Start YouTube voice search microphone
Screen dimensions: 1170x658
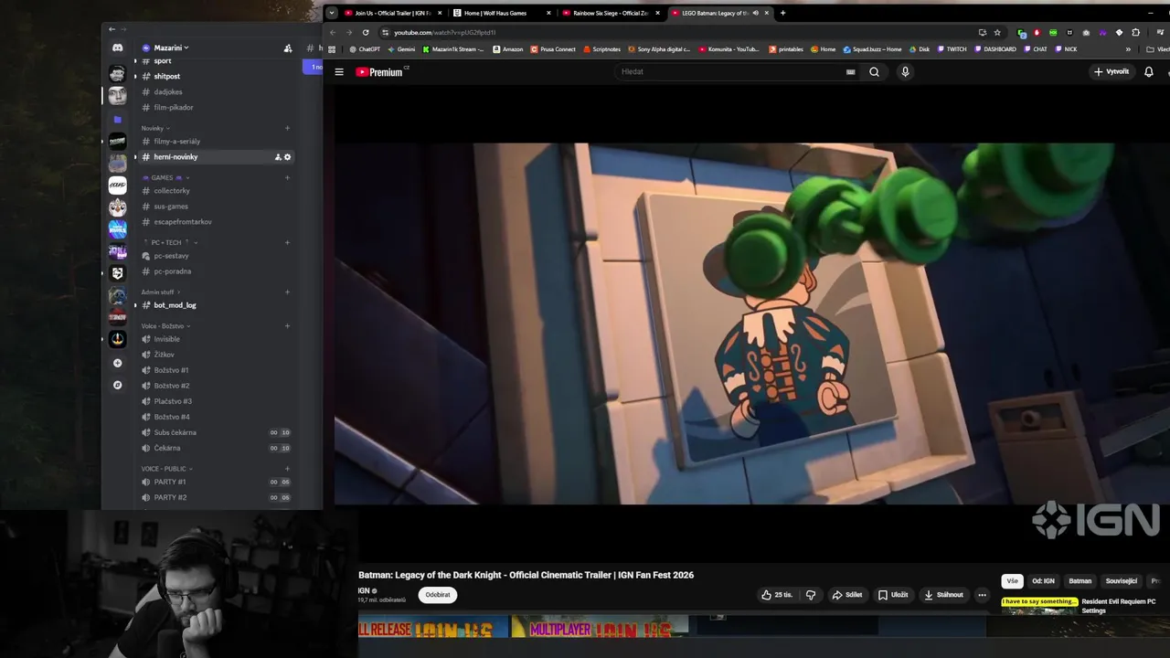coord(905,71)
